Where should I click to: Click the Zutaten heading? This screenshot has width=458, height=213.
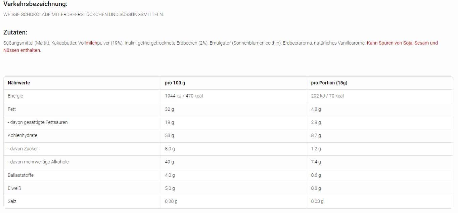coord(15,32)
